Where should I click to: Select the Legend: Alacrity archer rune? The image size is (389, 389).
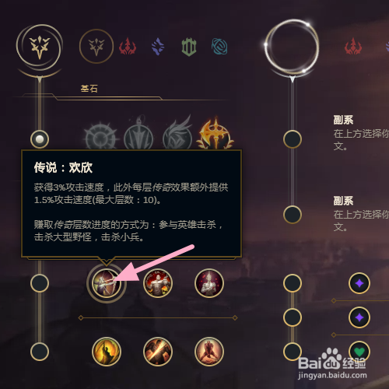(107, 283)
